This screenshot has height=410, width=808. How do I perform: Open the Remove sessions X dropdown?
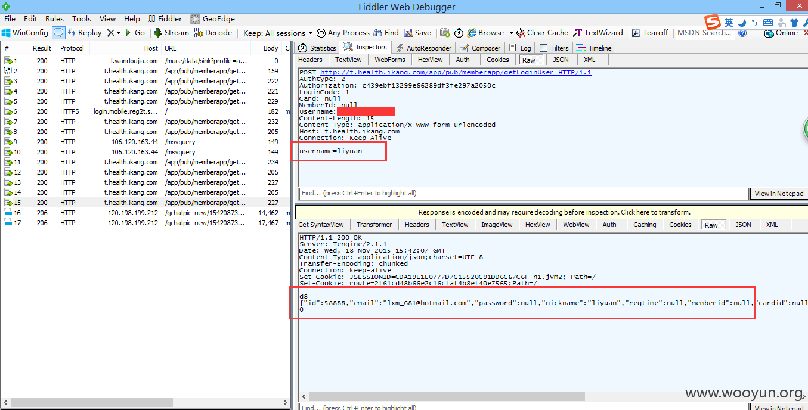pos(113,33)
